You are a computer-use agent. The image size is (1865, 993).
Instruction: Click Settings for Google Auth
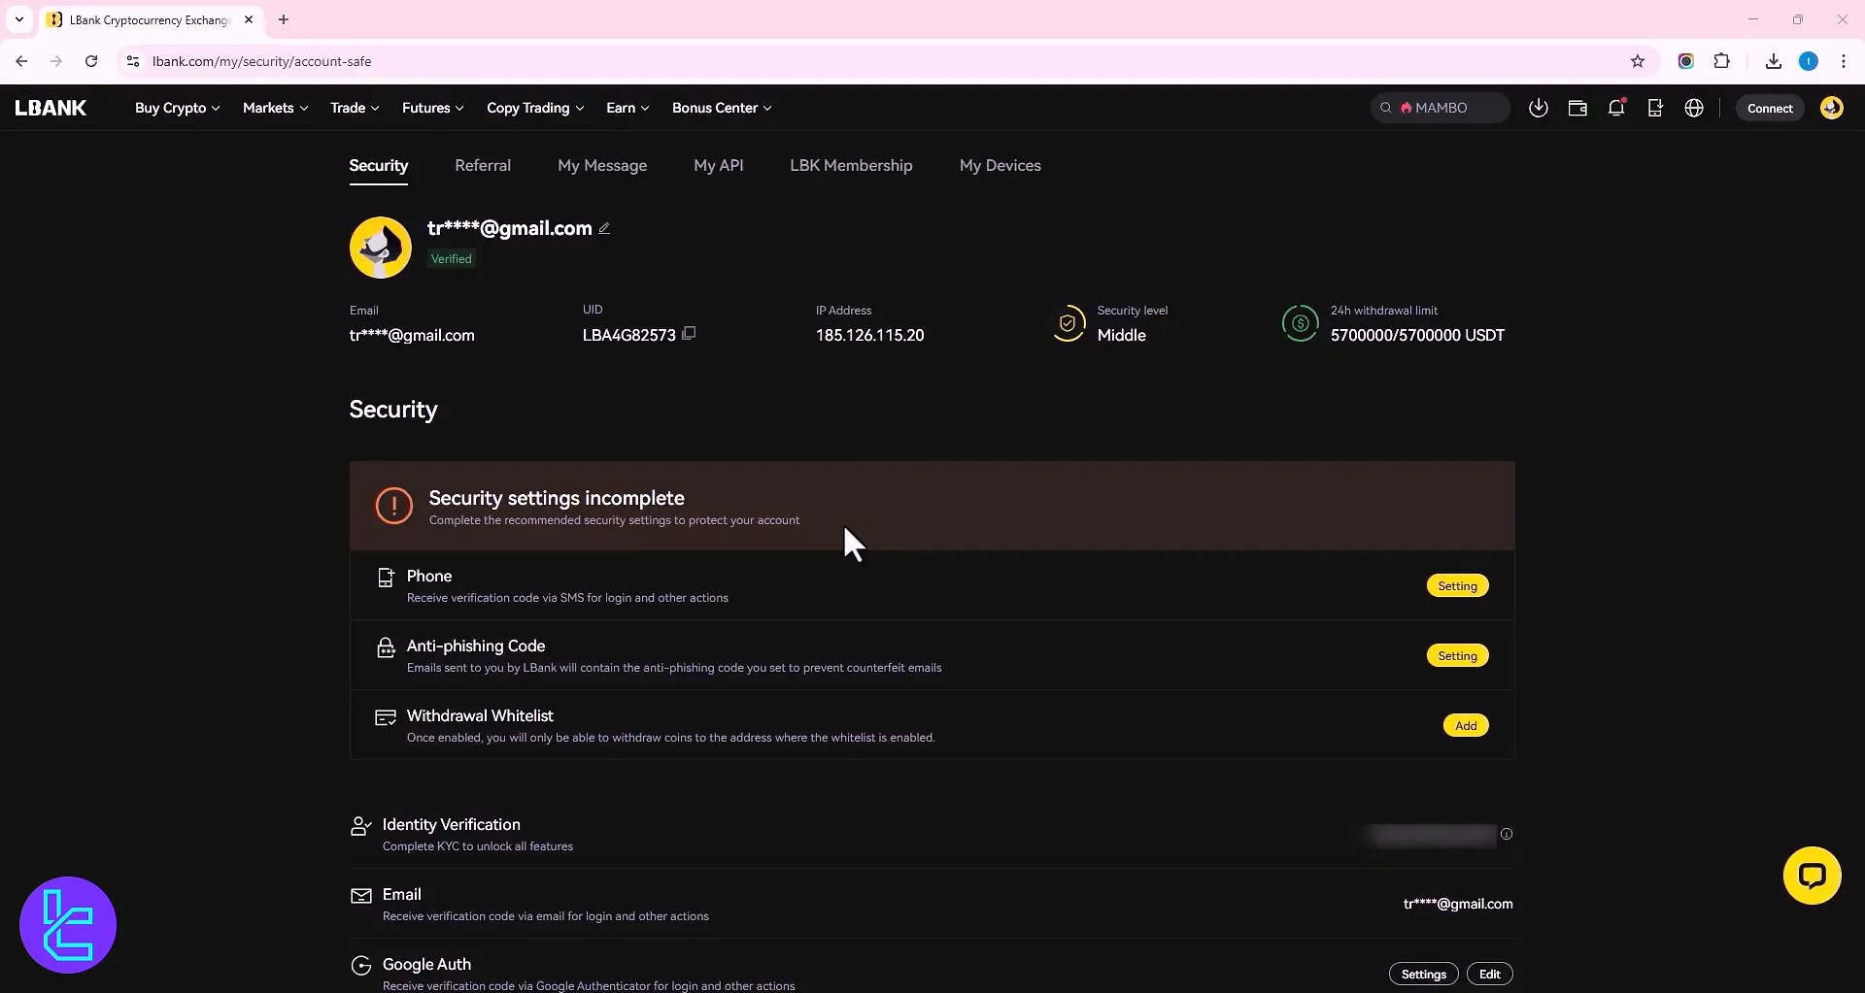(1423, 974)
